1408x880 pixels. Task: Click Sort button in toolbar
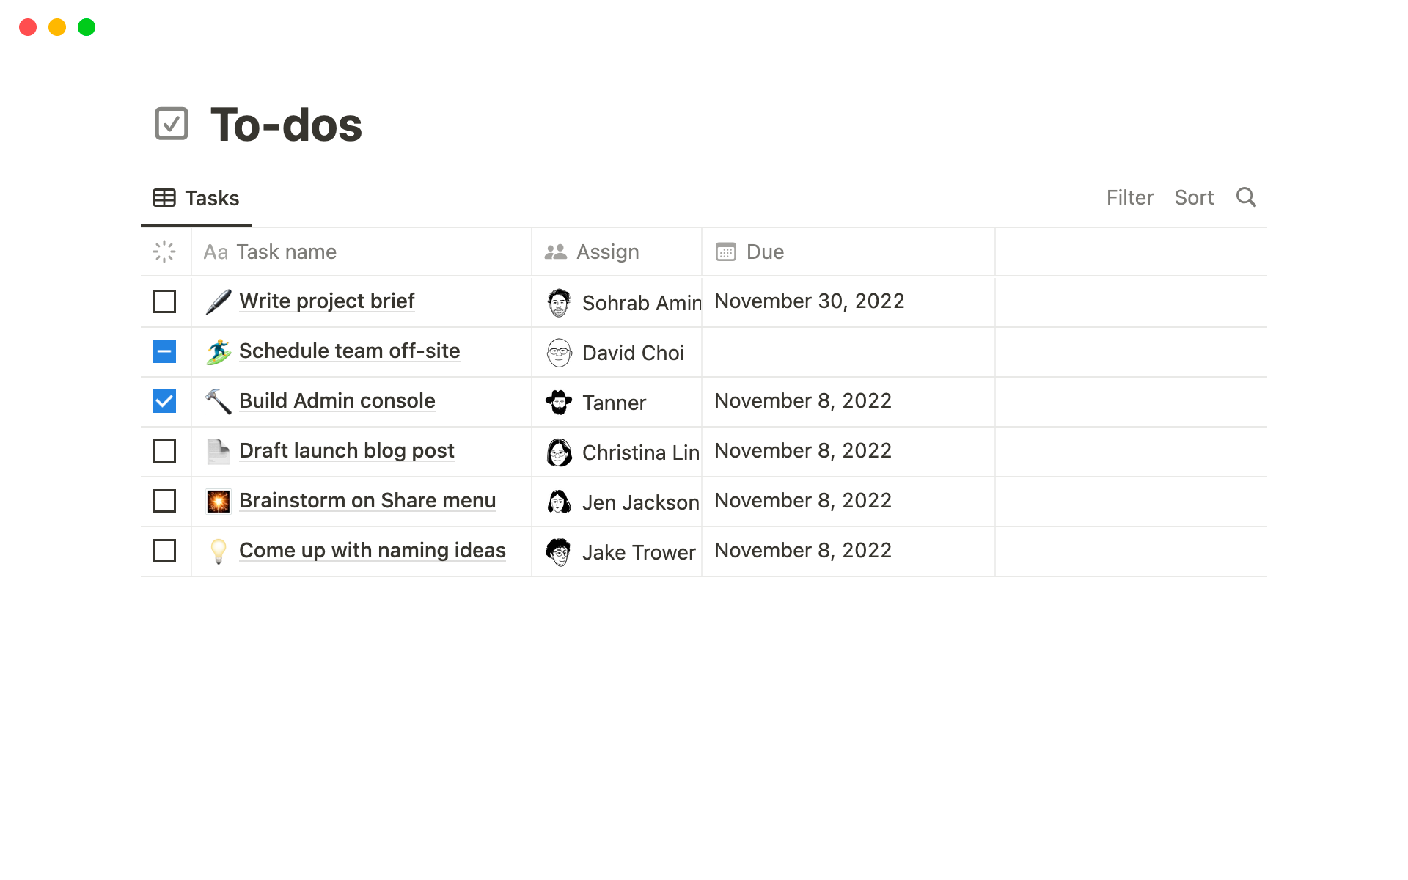1194,197
